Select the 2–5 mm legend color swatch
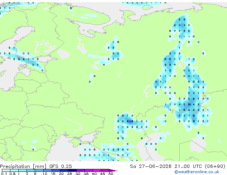 click(x=31, y=170)
